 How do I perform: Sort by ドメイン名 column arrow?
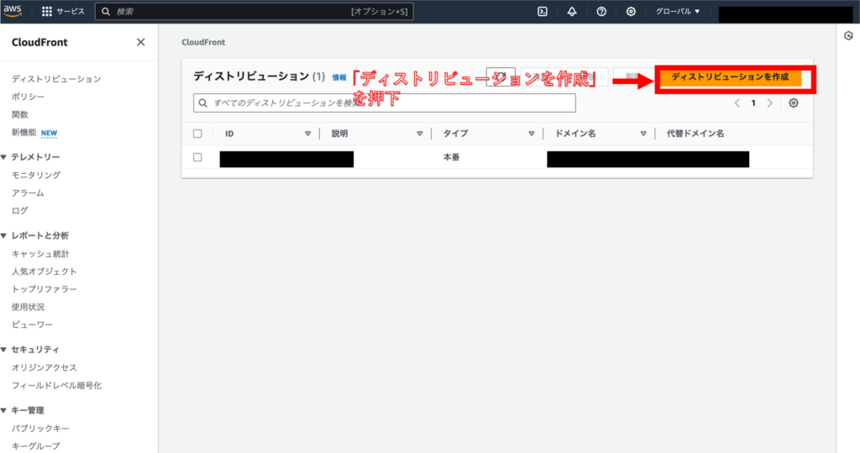click(x=643, y=134)
